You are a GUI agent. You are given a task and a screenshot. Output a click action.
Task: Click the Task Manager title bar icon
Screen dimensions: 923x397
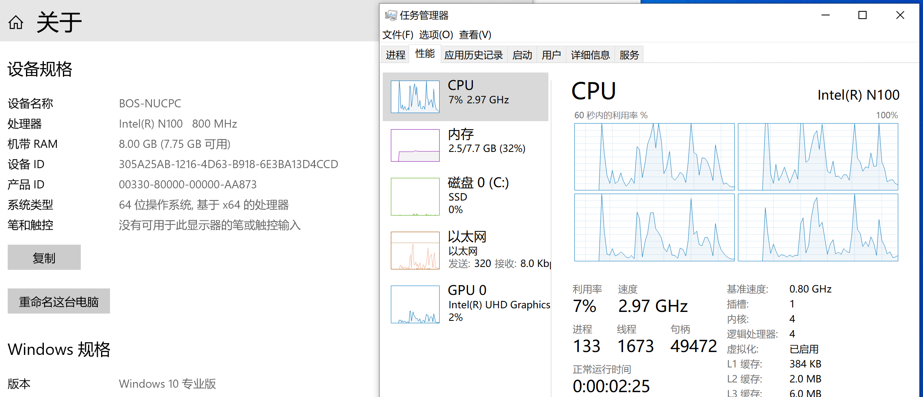tap(391, 15)
